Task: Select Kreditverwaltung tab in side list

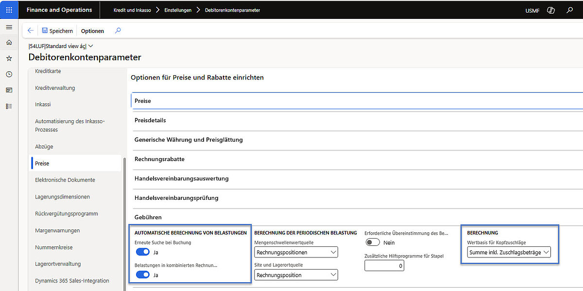Action: tap(55, 88)
